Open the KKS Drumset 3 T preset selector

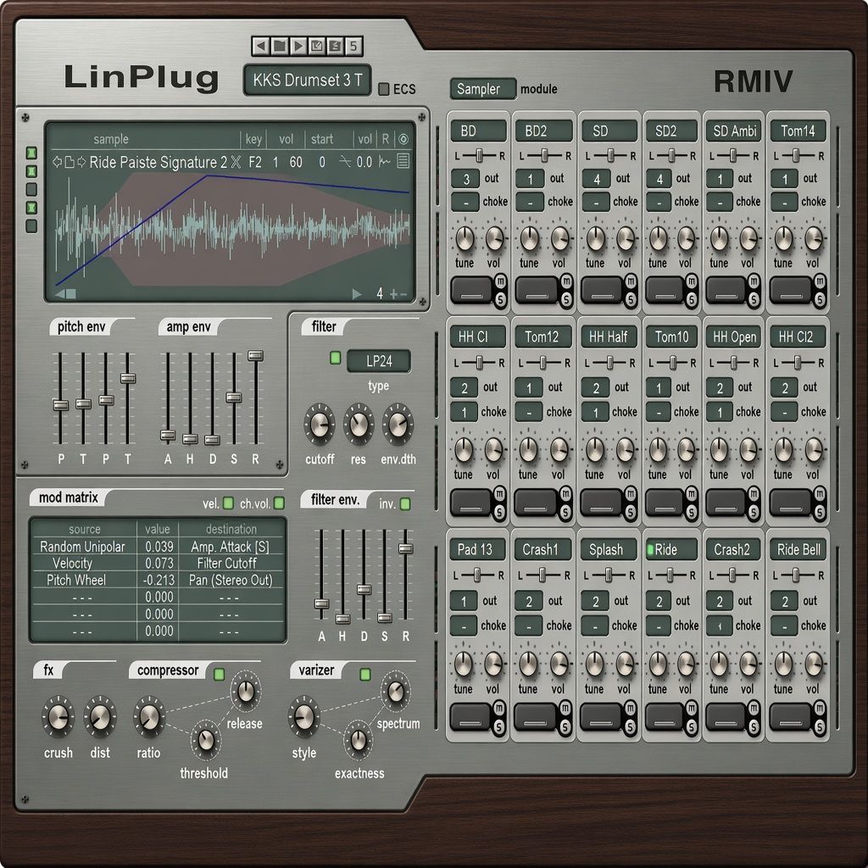coord(307,81)
